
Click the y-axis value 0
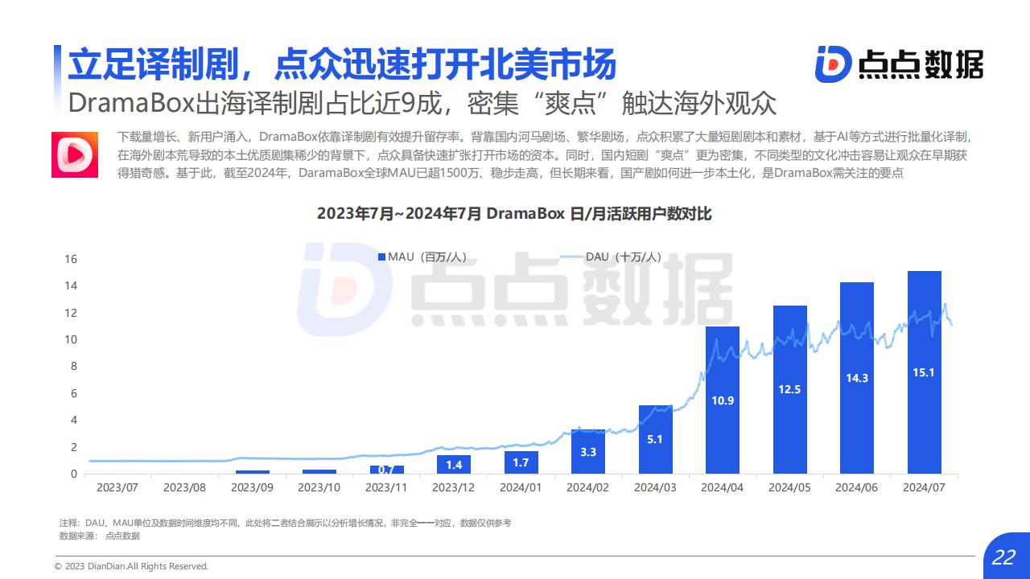coord(73,474)
